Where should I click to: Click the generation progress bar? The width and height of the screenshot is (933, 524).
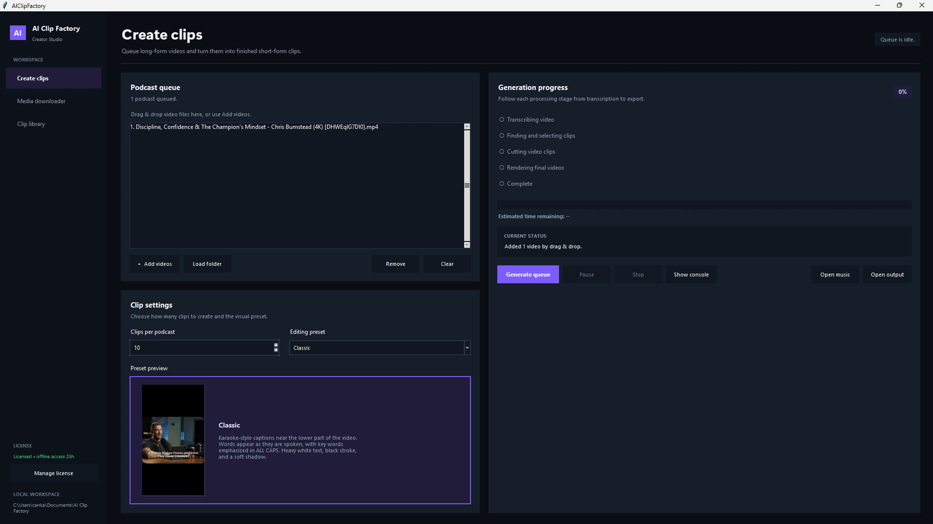pyautogui.click(x=704, y=205)
